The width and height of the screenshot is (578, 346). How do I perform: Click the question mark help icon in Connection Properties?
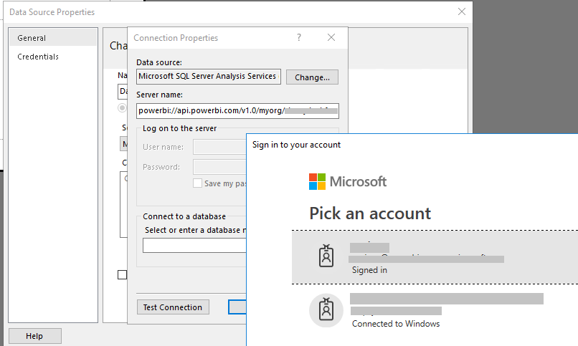pos(299,37)
